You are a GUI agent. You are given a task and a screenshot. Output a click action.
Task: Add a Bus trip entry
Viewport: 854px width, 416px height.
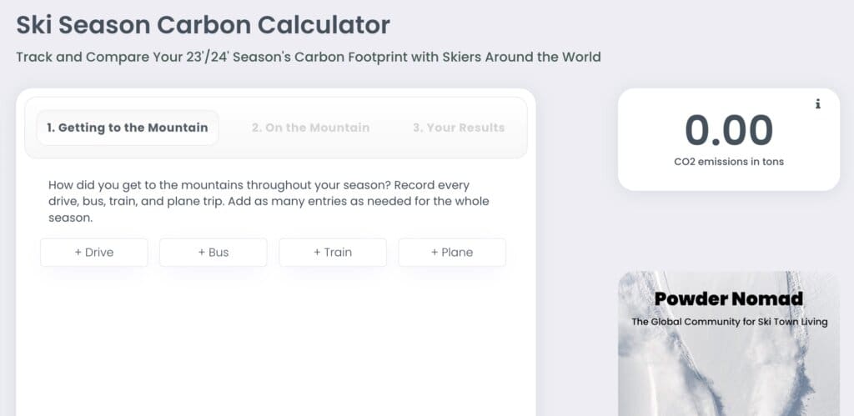point(213,252)
